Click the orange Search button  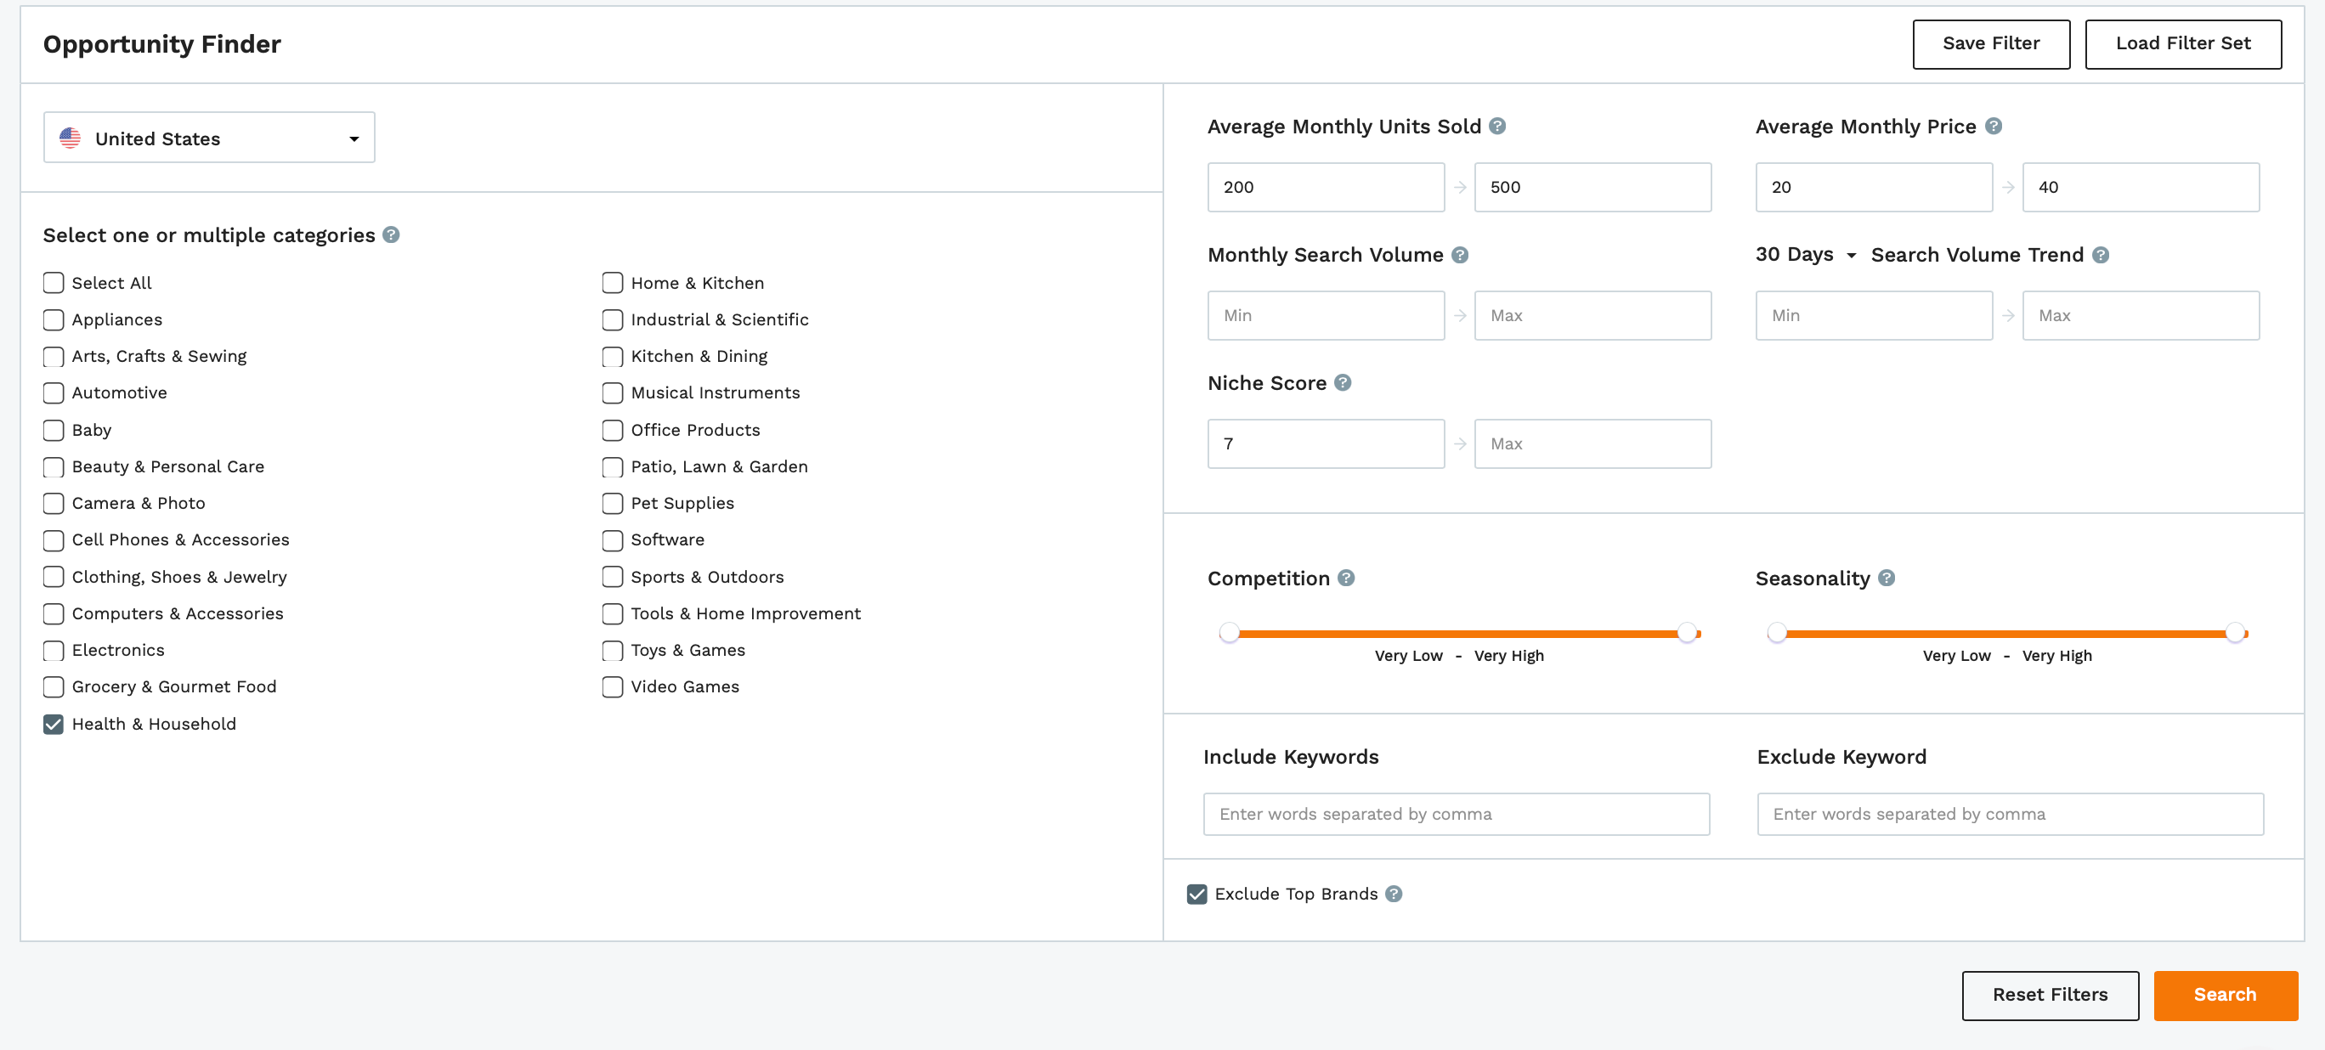coord(2225,995)
